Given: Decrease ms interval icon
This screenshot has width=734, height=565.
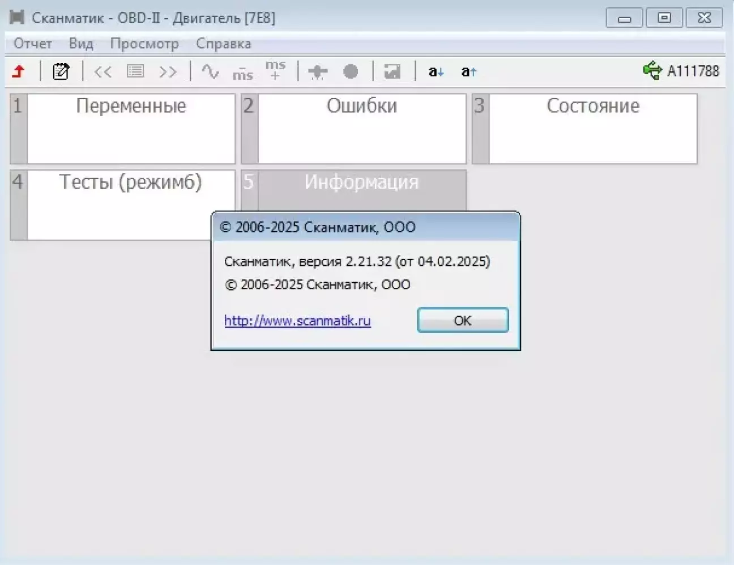Looking at the screenshot, I should (x=242, y=73).
